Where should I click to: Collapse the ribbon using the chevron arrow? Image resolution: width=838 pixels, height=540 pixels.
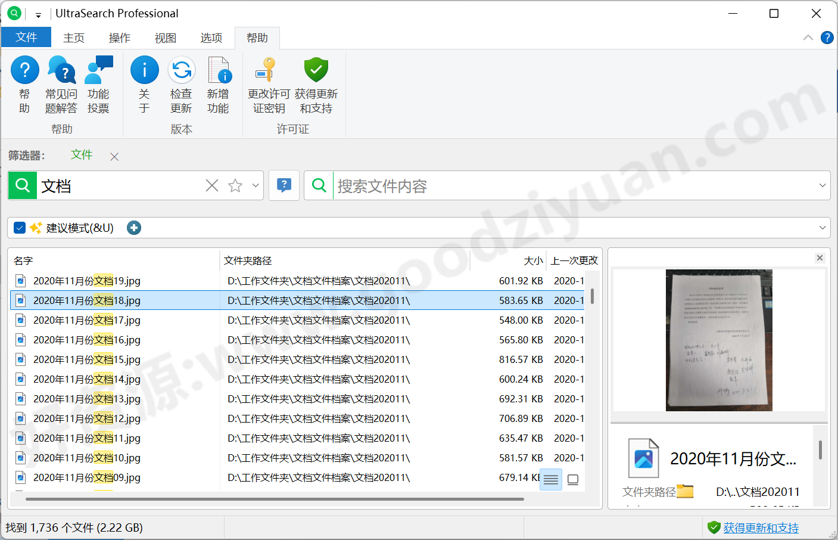pos(808,38)
